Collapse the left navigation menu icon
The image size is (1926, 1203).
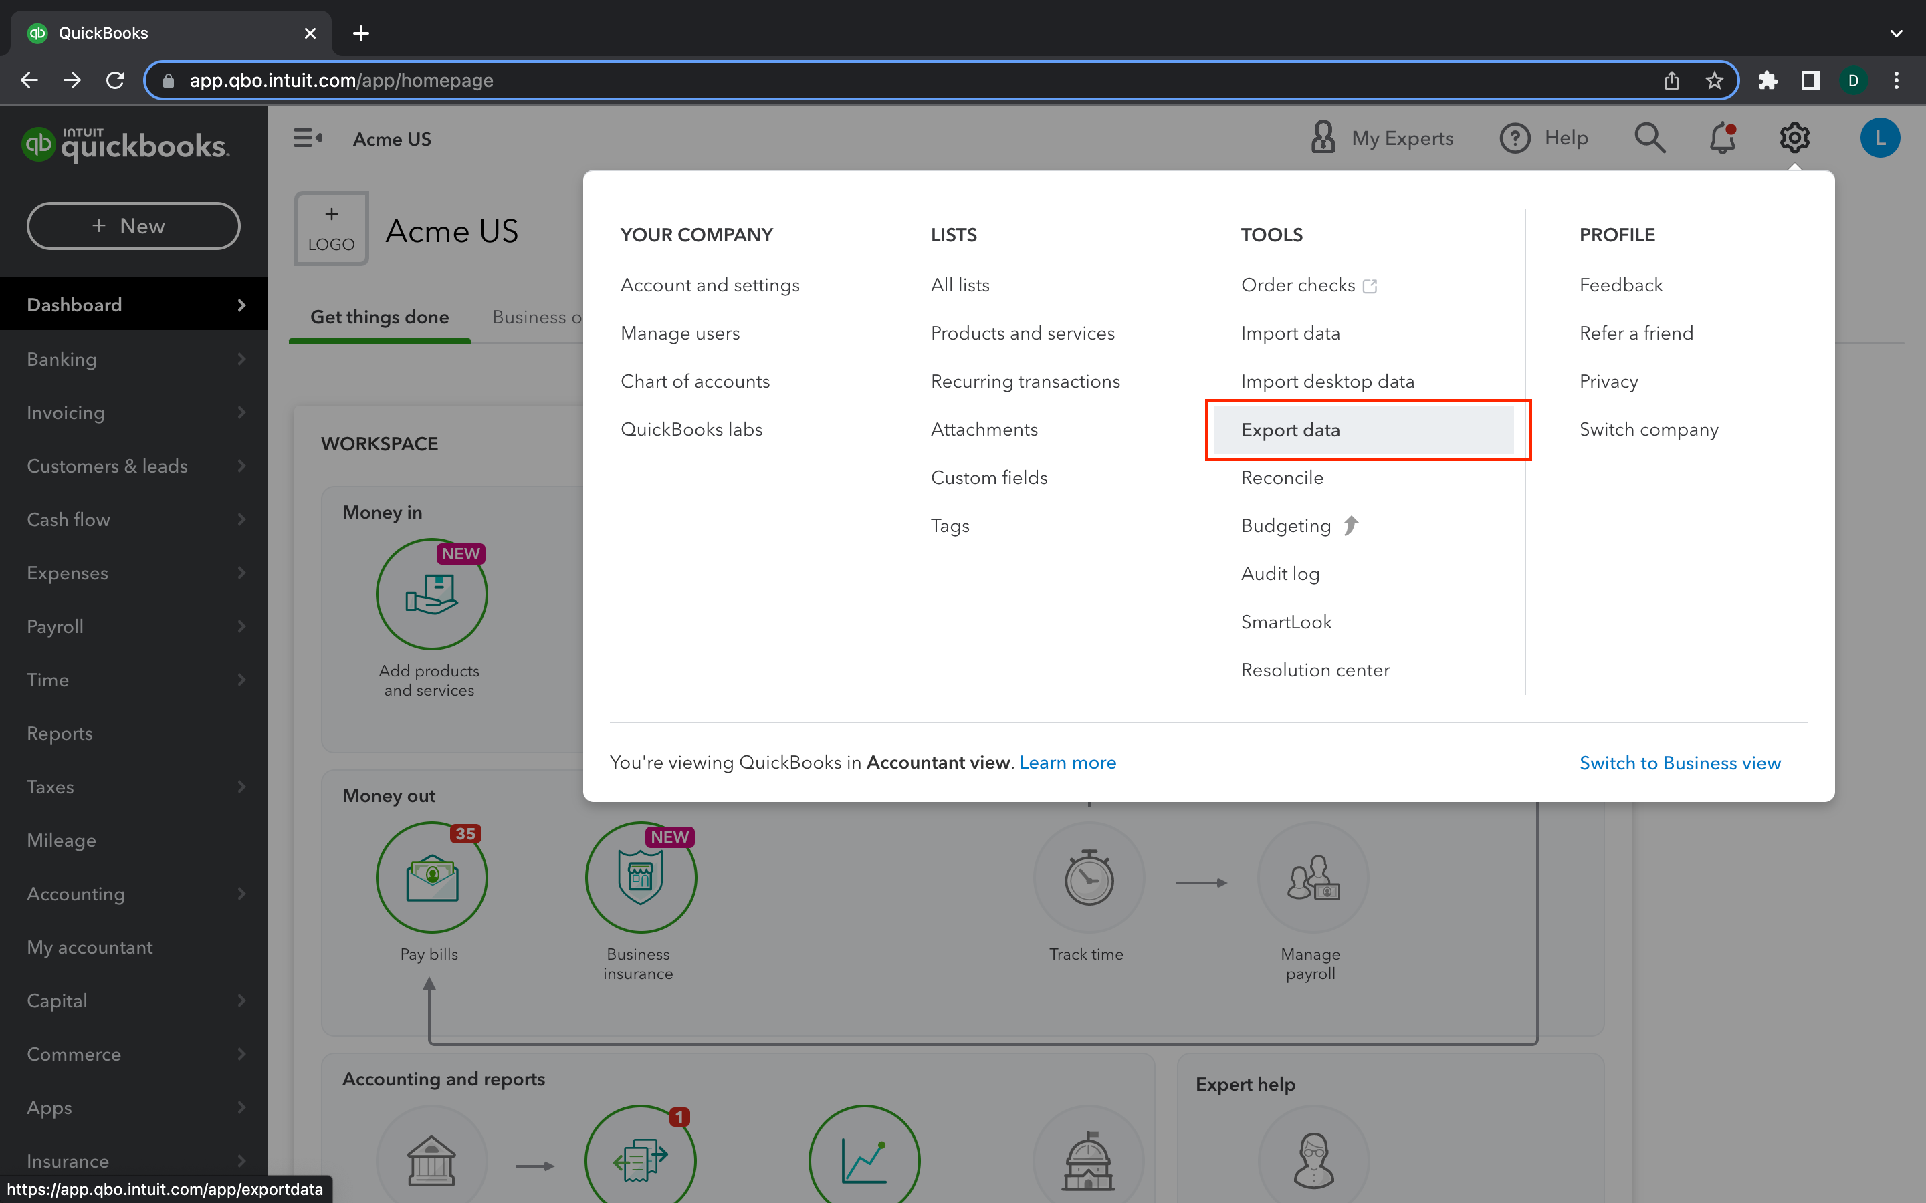[307, 138]
